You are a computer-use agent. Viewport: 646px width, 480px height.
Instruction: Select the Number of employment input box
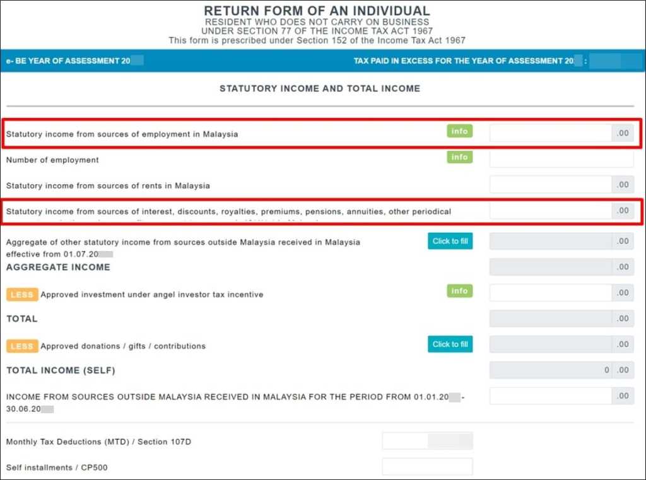click(561, 159)
